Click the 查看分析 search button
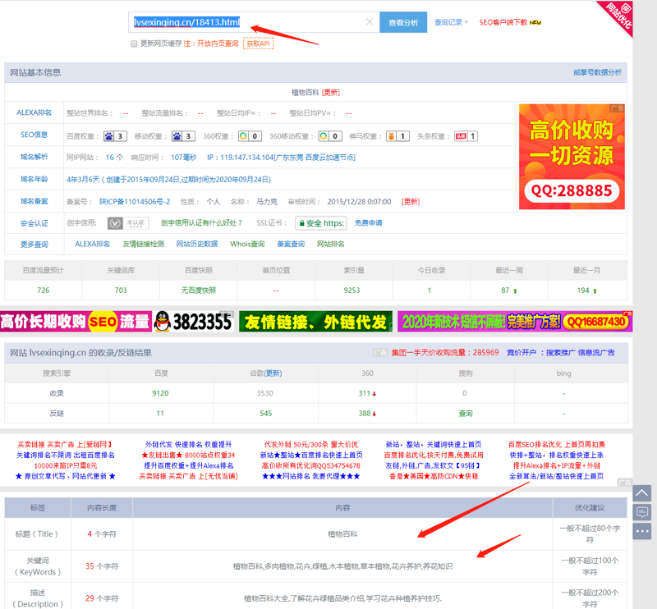This screenshot has width=657, height=609. click(x=403, y=22)
